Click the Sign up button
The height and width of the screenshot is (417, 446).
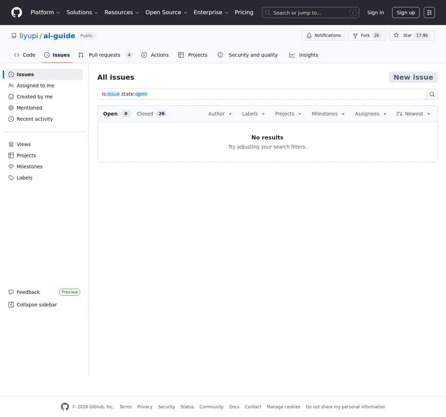[x=406, y=13]
